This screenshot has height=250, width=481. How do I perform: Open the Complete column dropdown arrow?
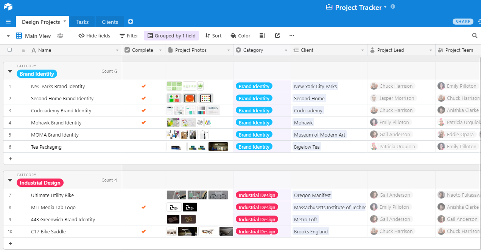tap(160, 50)
